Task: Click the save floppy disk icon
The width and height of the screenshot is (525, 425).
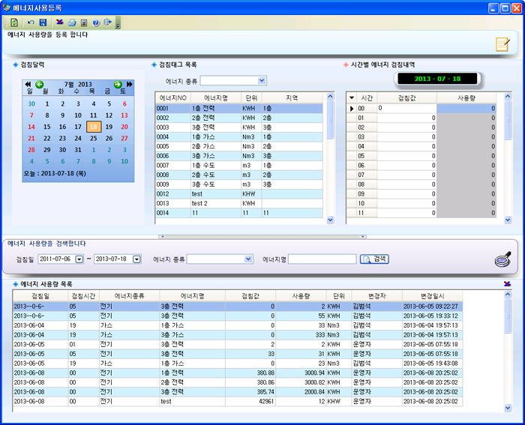Action: click(x=43, y=22)
